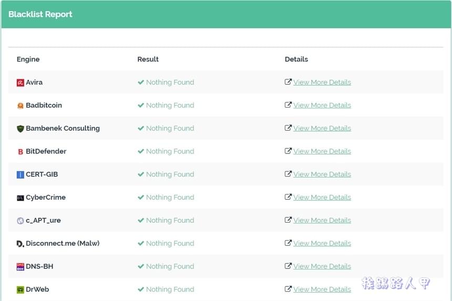Select the BitDefender engine name

pyautogui.click(x=46, y=151)
